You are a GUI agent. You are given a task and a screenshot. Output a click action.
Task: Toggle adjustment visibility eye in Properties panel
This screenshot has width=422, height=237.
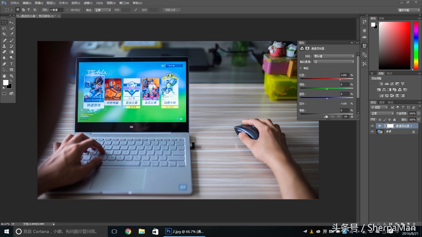[x=345, y=117]
